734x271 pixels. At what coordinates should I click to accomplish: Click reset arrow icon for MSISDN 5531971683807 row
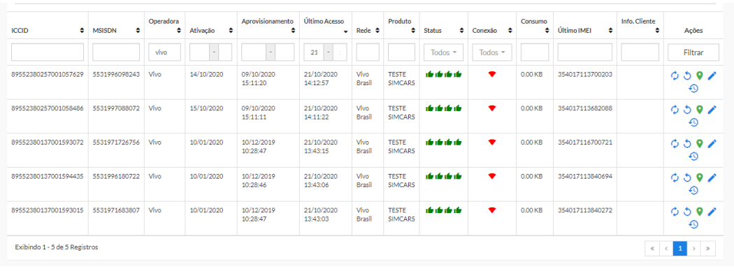(687, 212)
